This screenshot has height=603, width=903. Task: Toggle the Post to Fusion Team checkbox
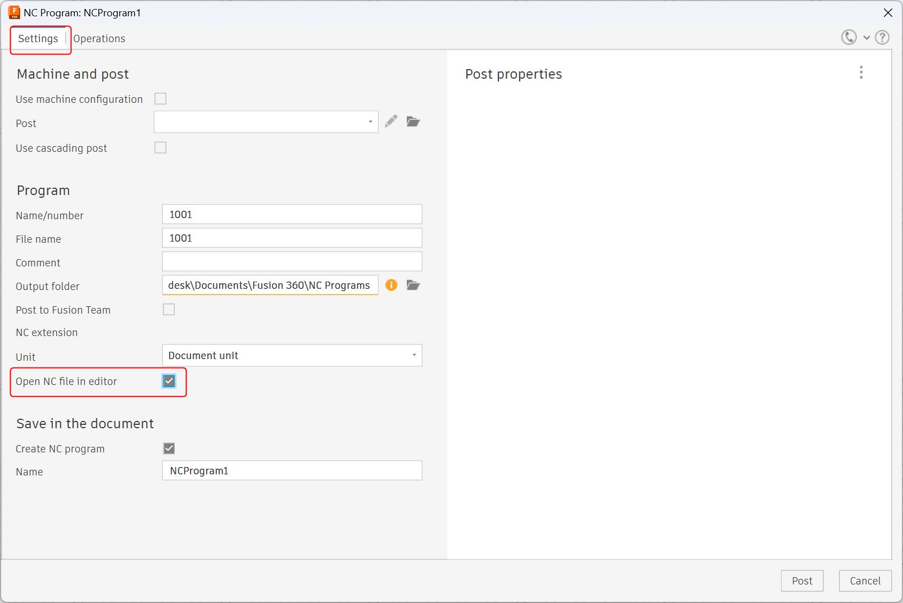pyautogui.click(x=169, y=310)
